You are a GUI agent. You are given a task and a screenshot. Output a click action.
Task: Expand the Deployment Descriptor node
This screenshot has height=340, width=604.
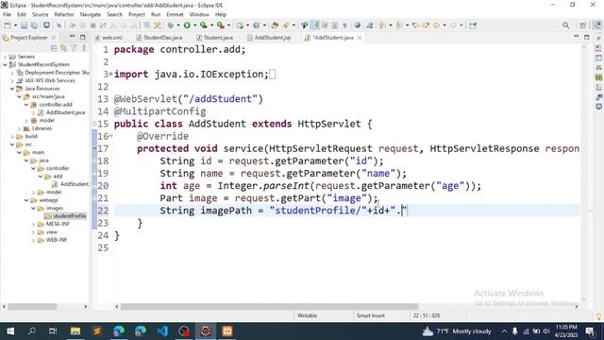click(x=12, y=73)
